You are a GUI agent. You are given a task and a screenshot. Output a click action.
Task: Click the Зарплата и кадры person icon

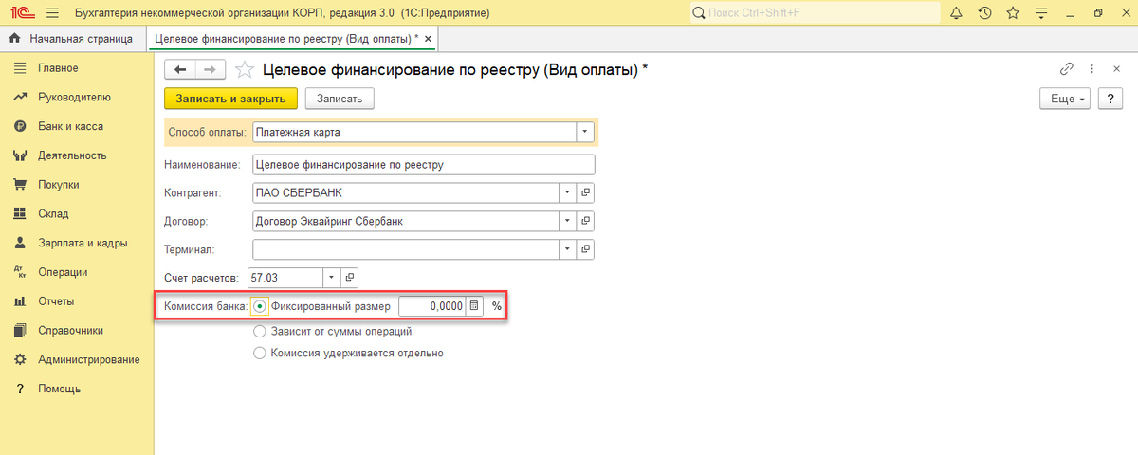[19, 244]
